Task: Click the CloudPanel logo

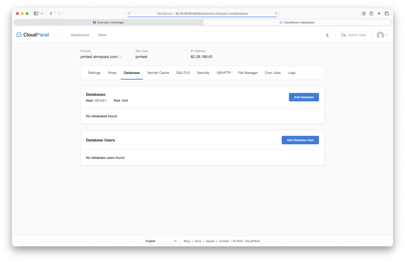Action: click(32, 35)
